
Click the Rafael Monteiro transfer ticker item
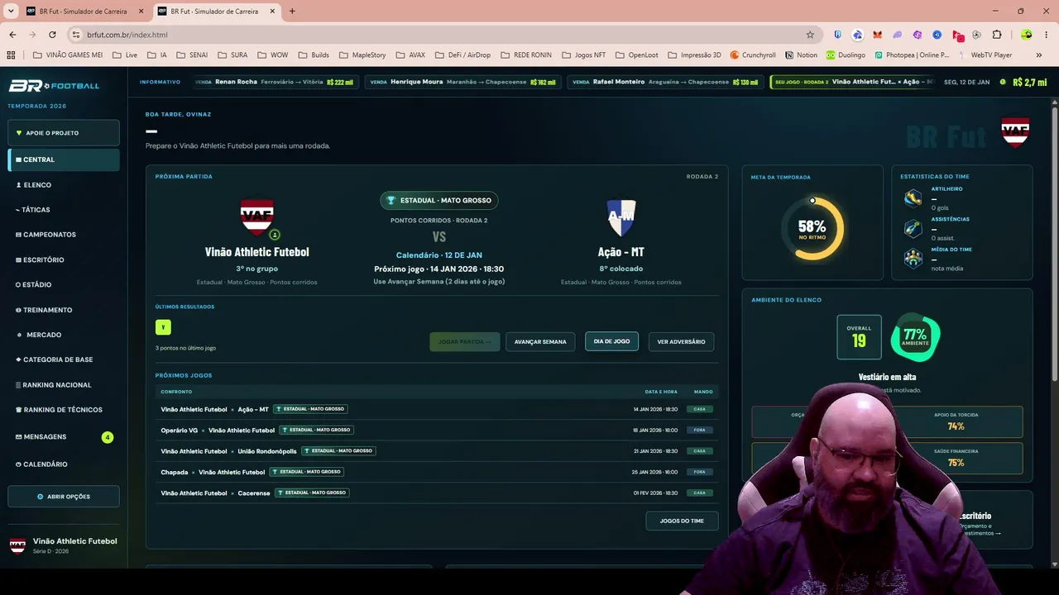coord(665,83)
